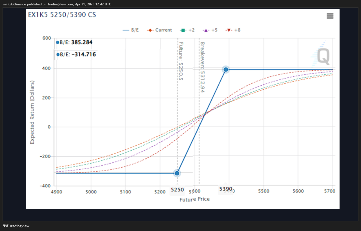Toggle the +8 series in legend
This screenshot has width=361, height=231.
point(233,30)
